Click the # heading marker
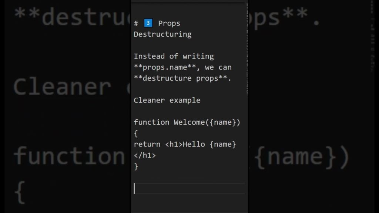The image size is (379, 213). [136, 23]
